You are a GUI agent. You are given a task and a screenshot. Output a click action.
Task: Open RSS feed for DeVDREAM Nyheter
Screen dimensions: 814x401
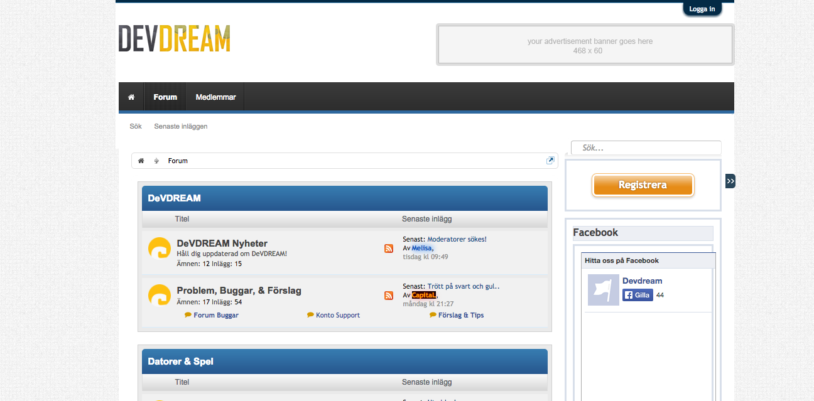pos(389,249)
